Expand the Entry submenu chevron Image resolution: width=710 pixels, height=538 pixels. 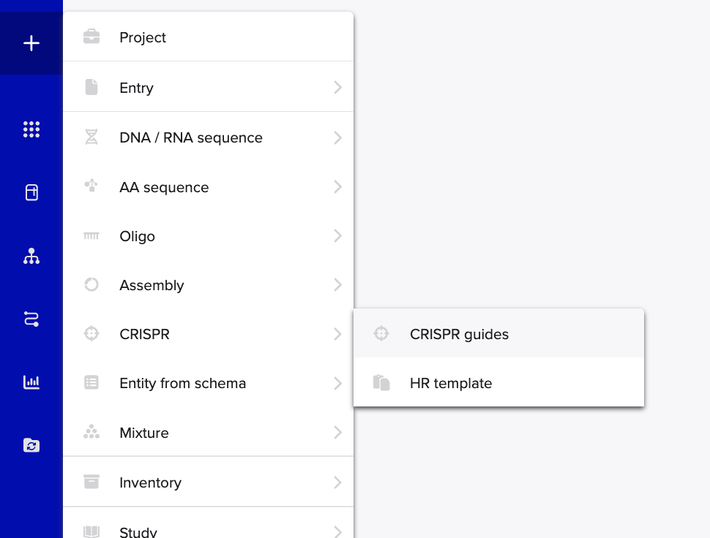coord(337,87)
